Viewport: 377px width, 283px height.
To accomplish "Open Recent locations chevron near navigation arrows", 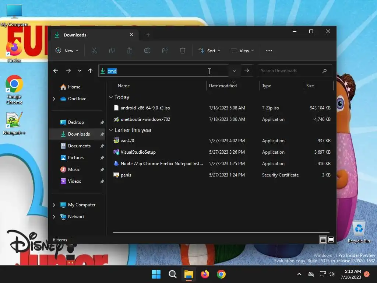I will (80, 71).
